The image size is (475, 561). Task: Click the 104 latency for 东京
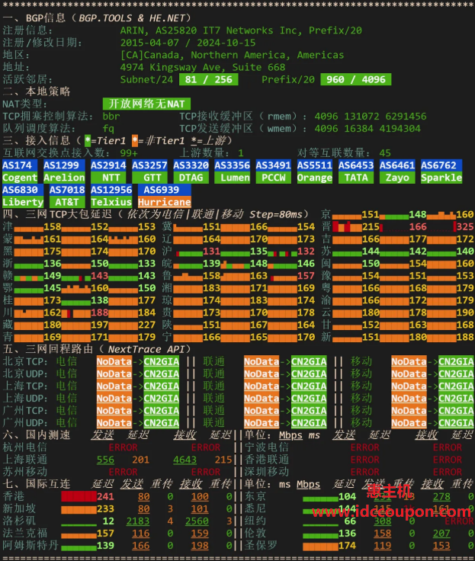[x=347, y=497]
